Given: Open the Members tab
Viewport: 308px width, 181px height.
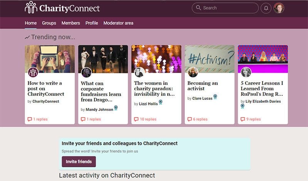Looking at the screenshot, I should point(71,23).
